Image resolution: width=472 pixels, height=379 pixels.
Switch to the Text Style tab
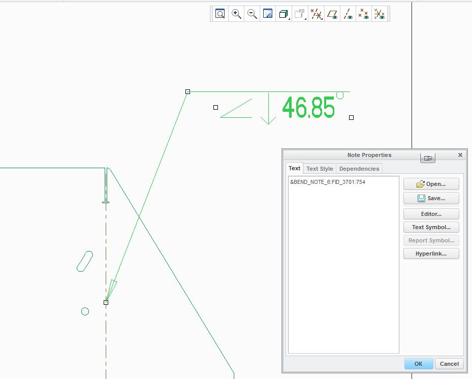pyautogui.click(x=320, y=169)
